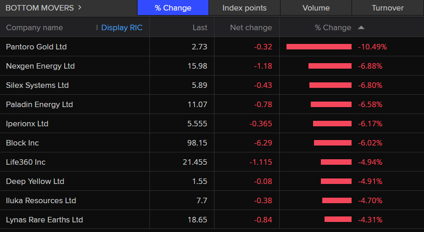This screenshot has width=424, height=232.
Task: Select Deep Yellow Ltd company name
Action: click(35, 181)
